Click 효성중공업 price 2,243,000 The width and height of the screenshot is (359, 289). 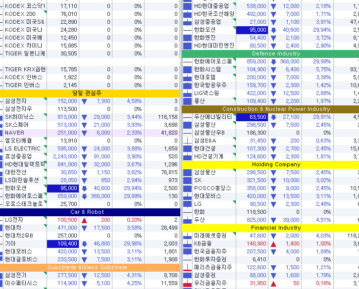(x=65, y=156)
